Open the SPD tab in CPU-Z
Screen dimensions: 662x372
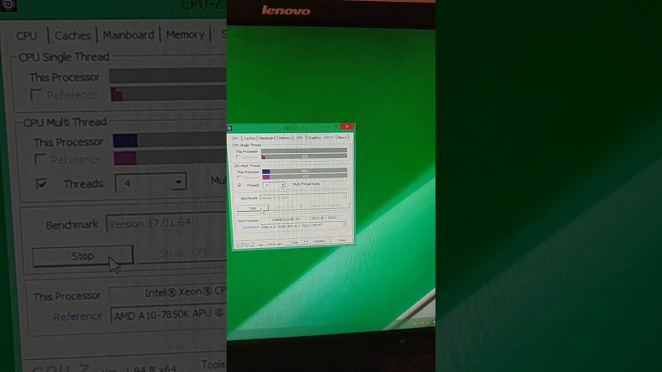(x=299, y=138)
